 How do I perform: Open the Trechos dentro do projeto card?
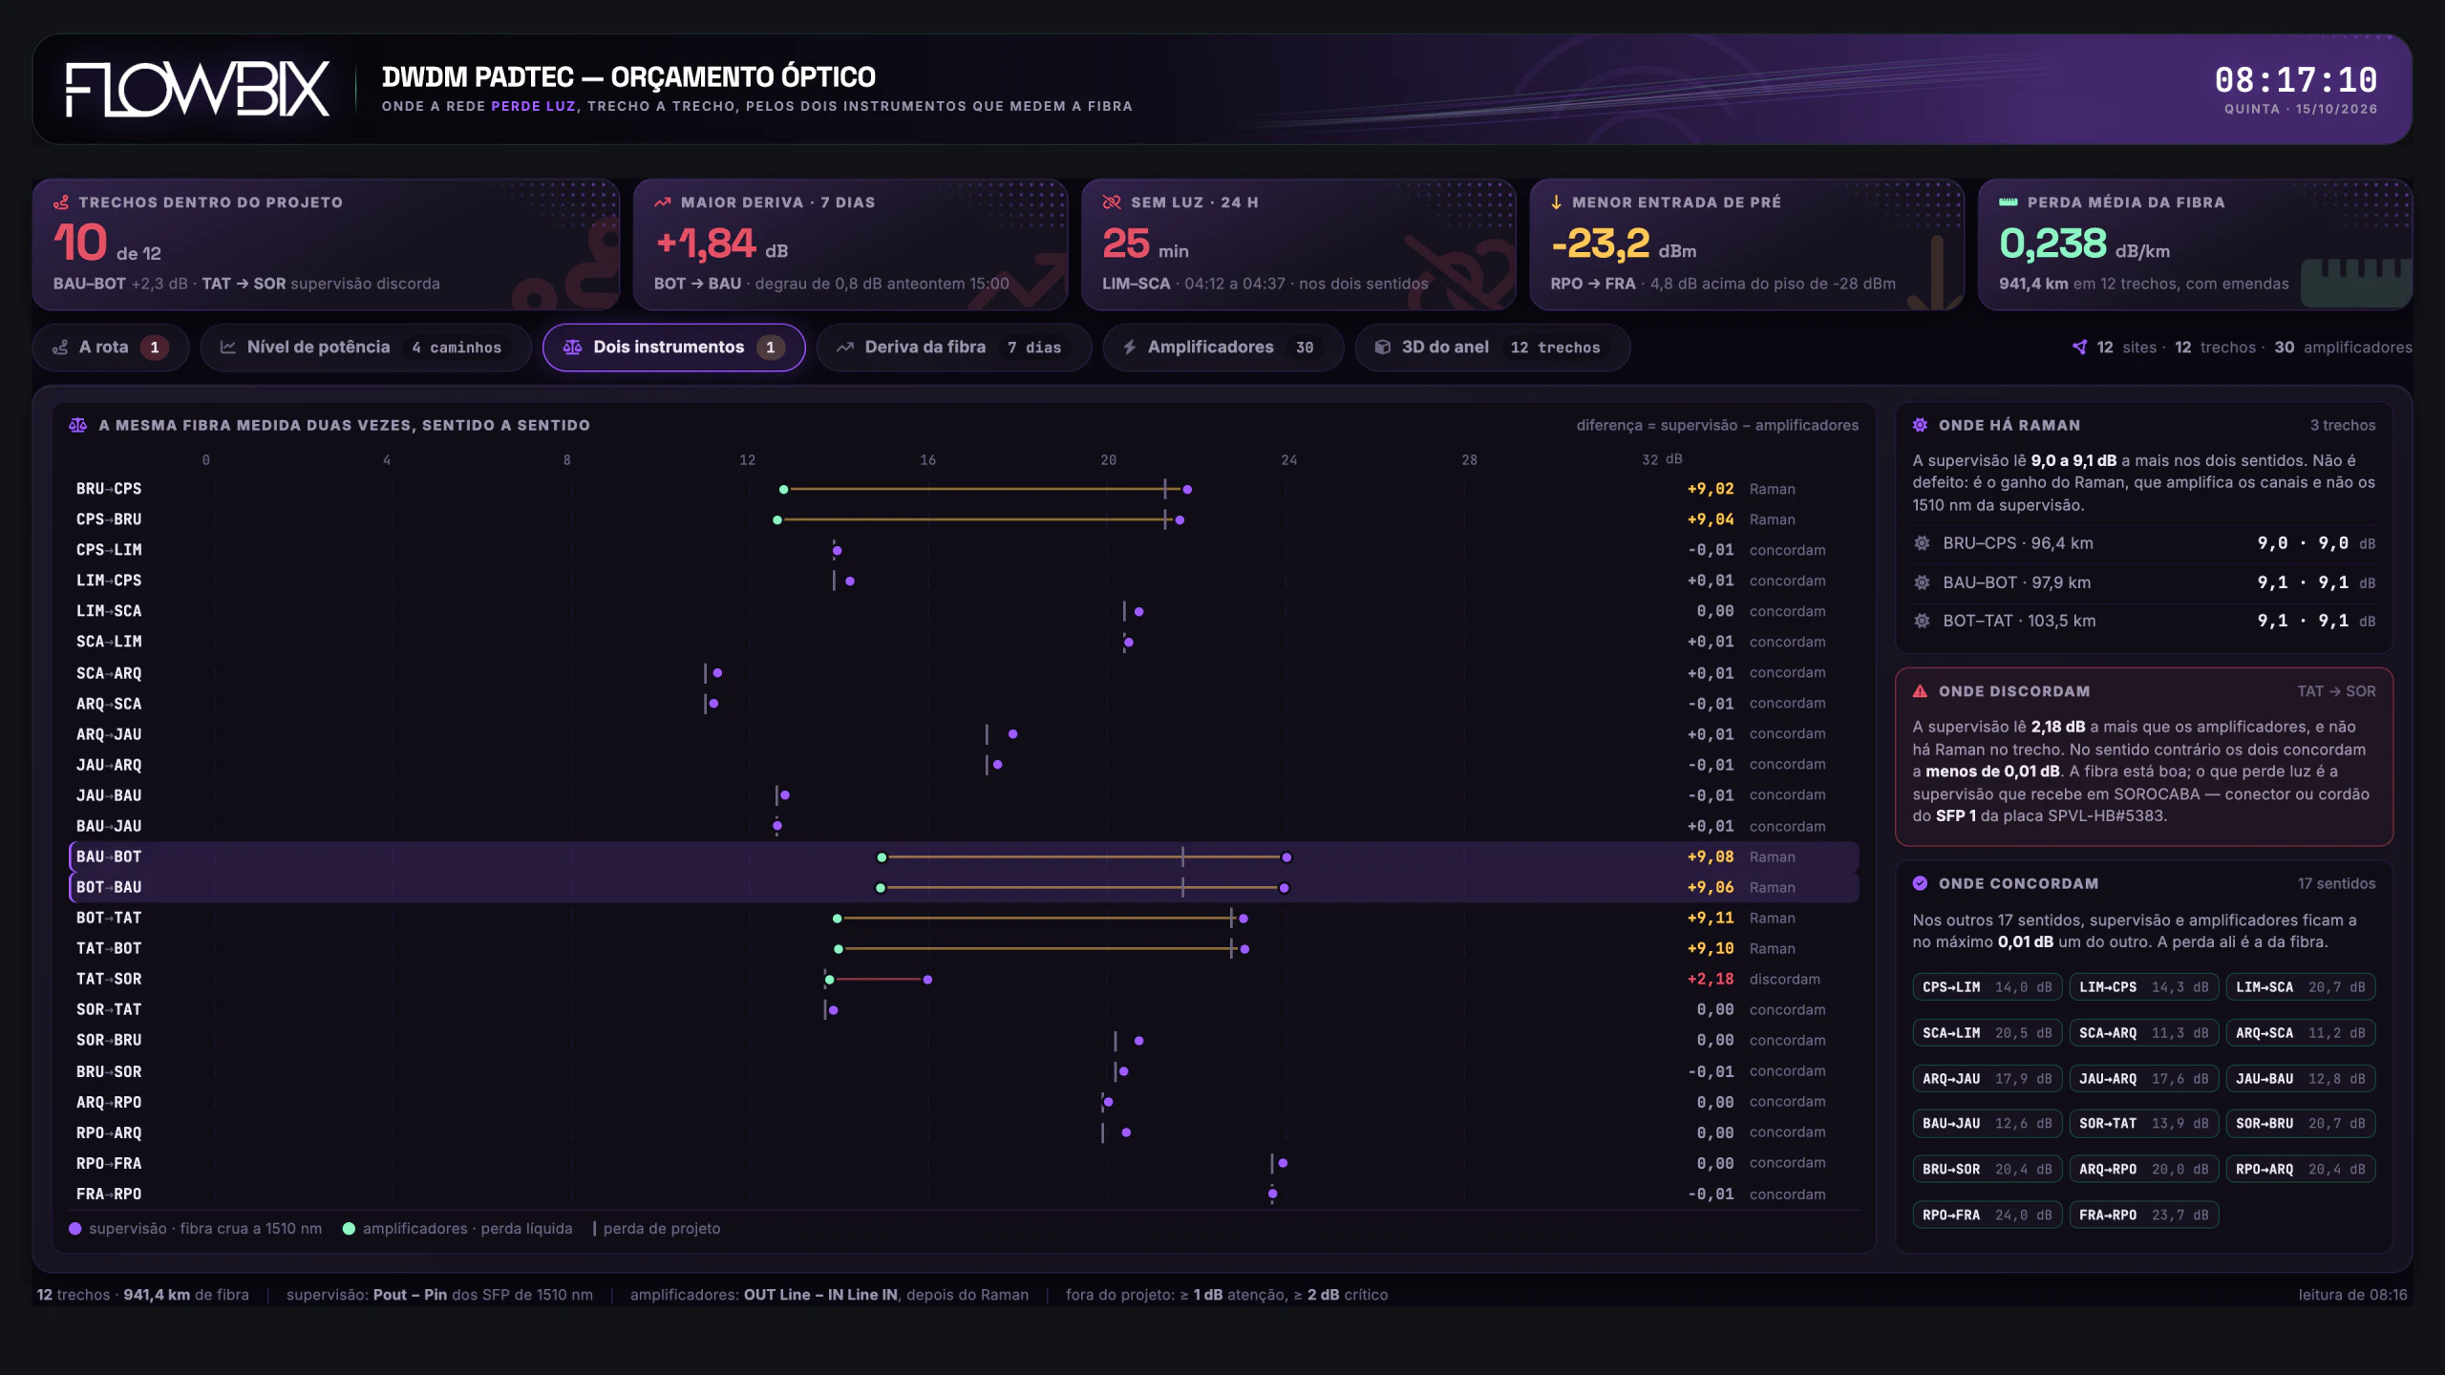[326, 244]
